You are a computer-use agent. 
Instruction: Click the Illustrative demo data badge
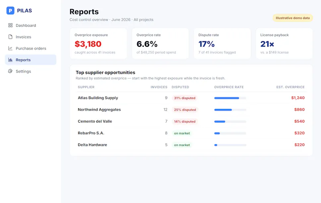point(293,18)
